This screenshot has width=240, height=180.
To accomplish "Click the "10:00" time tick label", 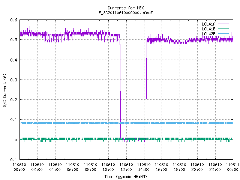I will point(108,169).
